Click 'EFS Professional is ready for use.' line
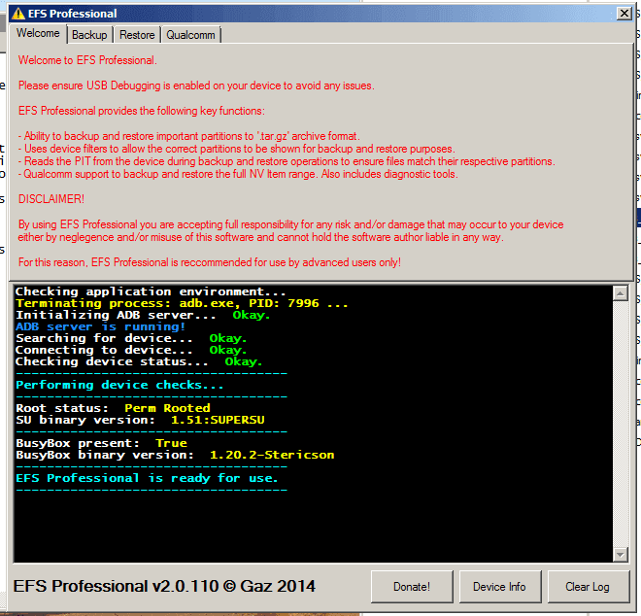This screenshot has height=616, width=641. 147,478
